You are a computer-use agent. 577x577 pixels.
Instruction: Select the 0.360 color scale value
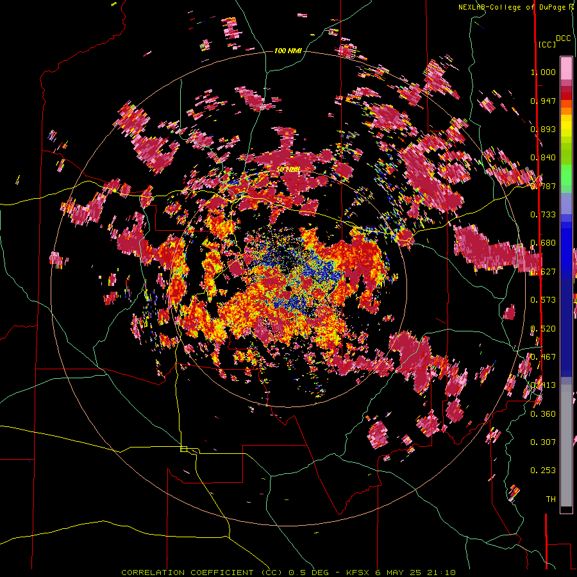[x=543, y=414]
